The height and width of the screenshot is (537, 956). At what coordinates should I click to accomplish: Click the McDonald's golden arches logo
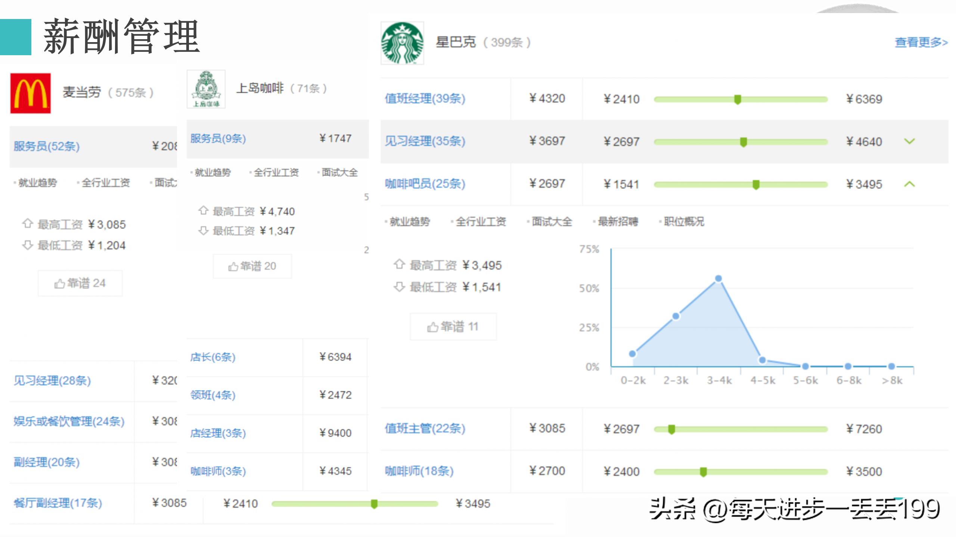coord(30,92)
